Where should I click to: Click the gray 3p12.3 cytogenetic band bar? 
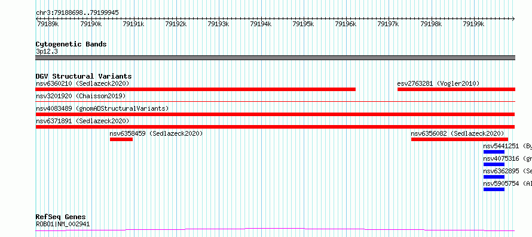point(275,58)
